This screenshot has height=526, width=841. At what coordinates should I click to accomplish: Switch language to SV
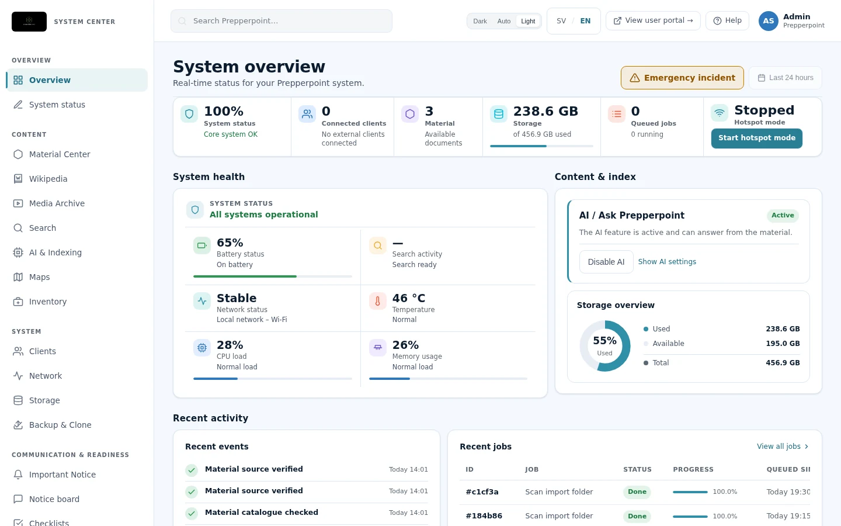[561, 21]
